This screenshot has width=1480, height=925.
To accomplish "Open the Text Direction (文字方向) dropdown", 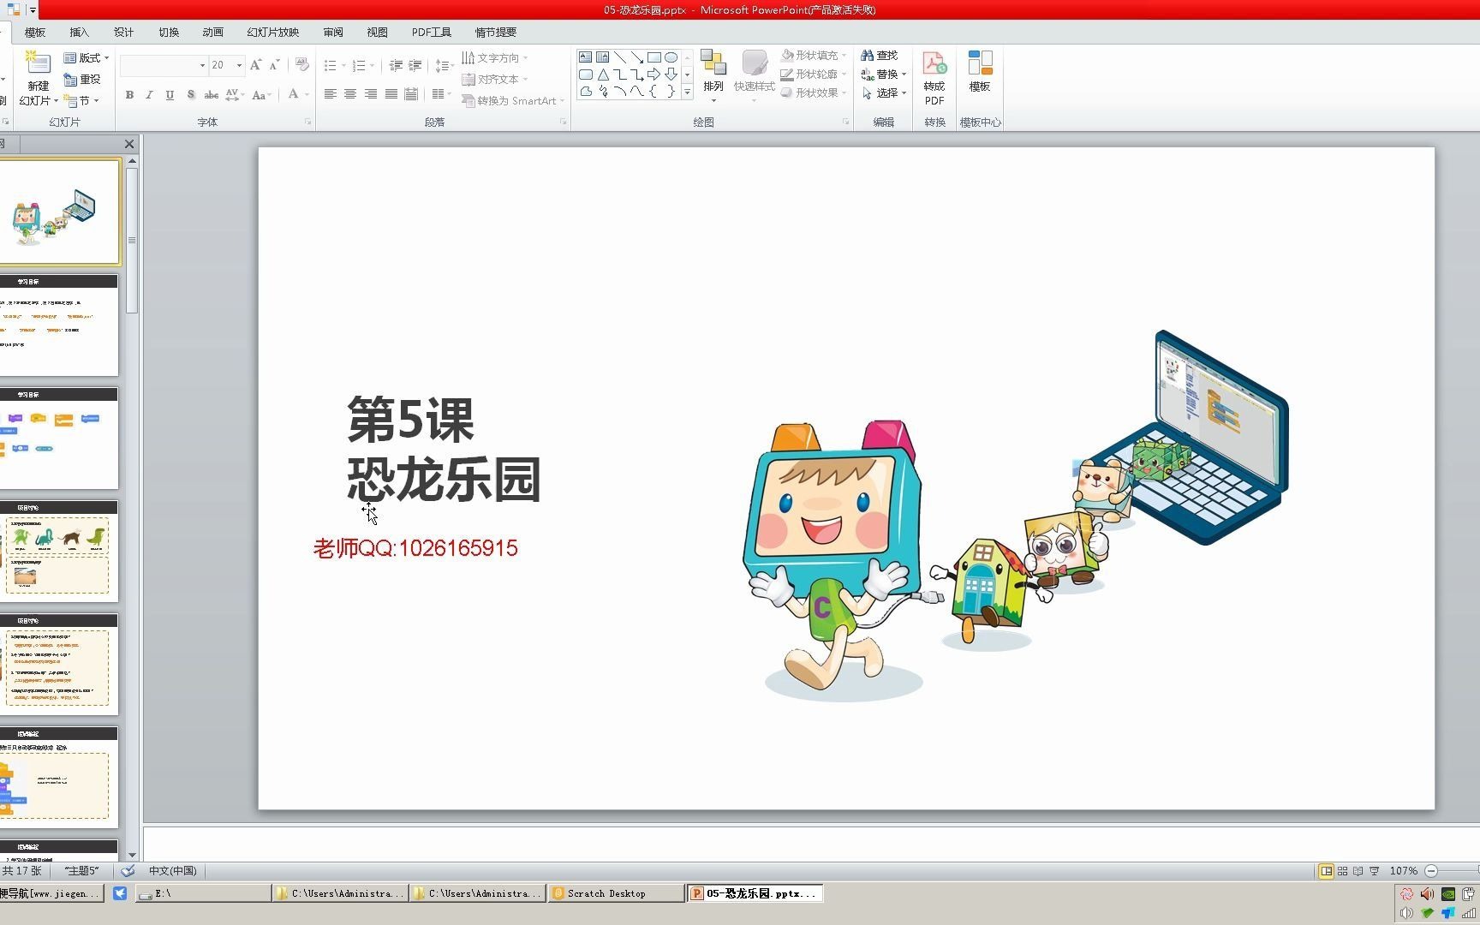I will pyautogui.click(x=495, y=58).
